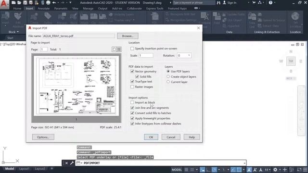Click the TOP face of the ViewCube

pyautogui.click(x=291, y=61)
